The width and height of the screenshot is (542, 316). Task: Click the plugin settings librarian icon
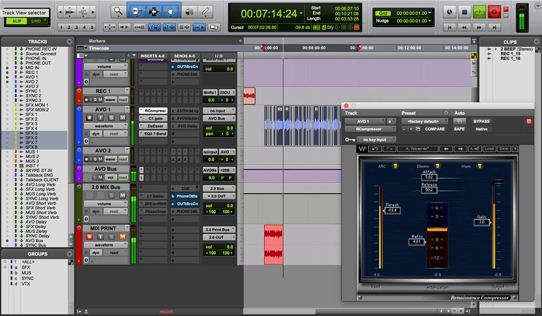418,129
